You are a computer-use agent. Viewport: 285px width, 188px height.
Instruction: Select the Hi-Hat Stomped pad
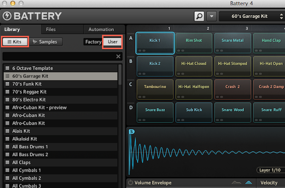coord(233,66)
